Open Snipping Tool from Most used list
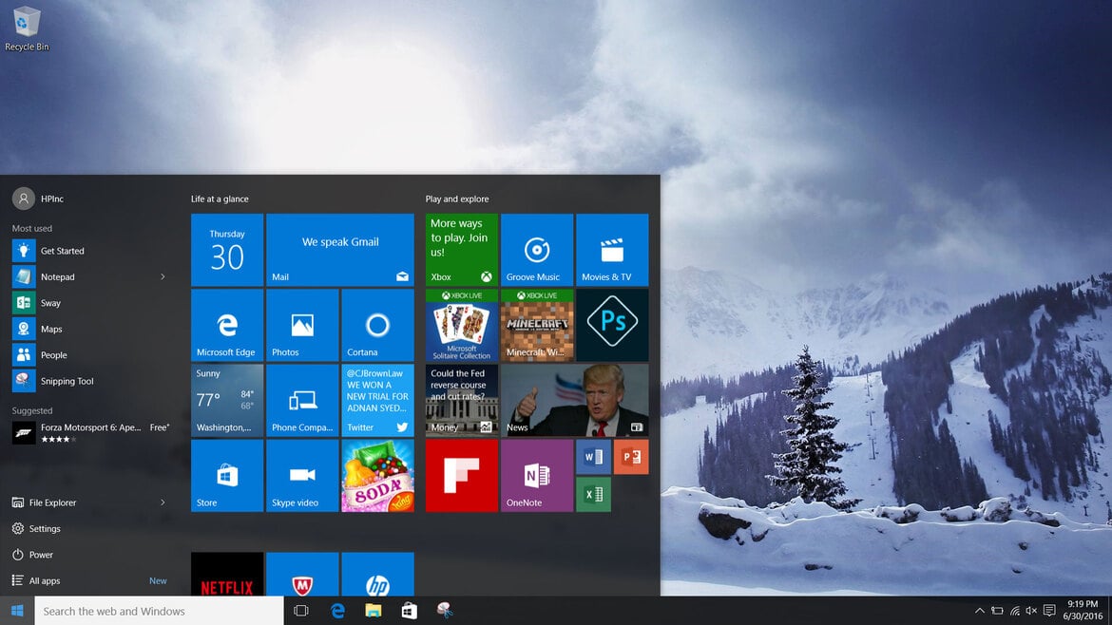Screen dimensions: 1112x625 91,381
